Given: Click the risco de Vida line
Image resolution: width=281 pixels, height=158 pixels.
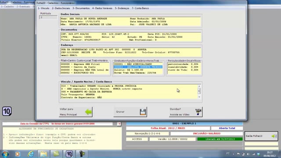Looking at the screenshot, I should point(183,70).
